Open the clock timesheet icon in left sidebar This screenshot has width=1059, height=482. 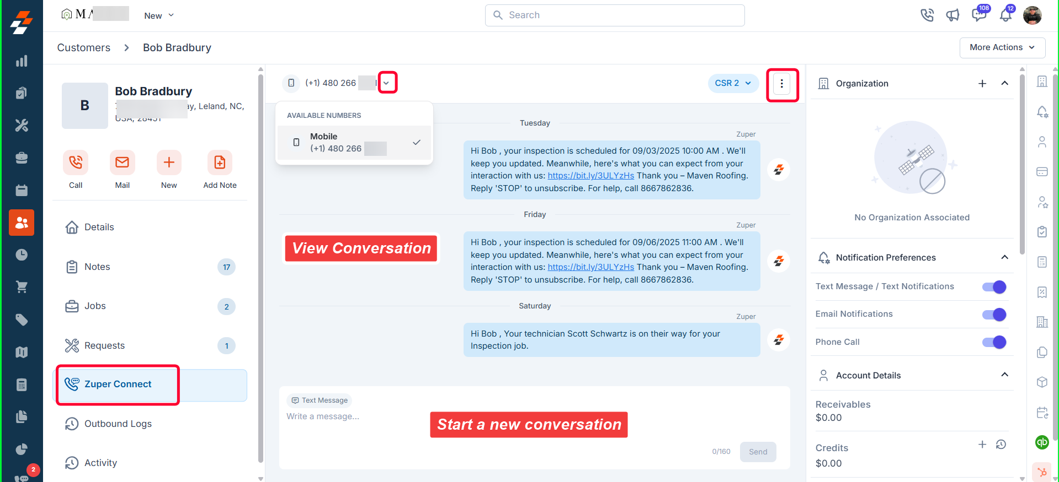pos(22,254)
